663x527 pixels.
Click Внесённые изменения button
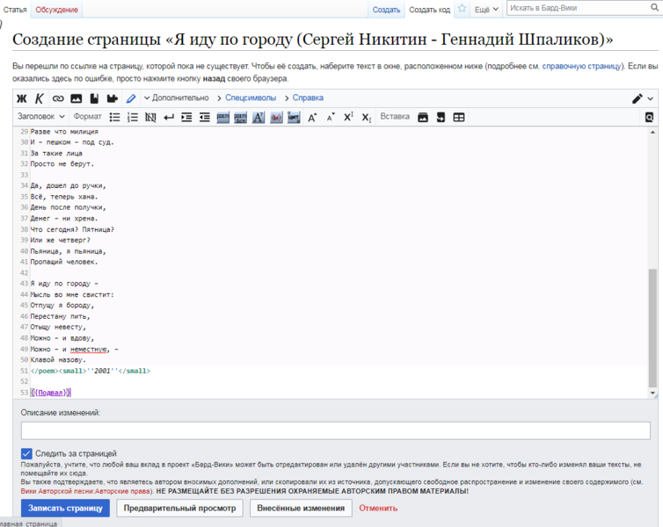point(301,508)
